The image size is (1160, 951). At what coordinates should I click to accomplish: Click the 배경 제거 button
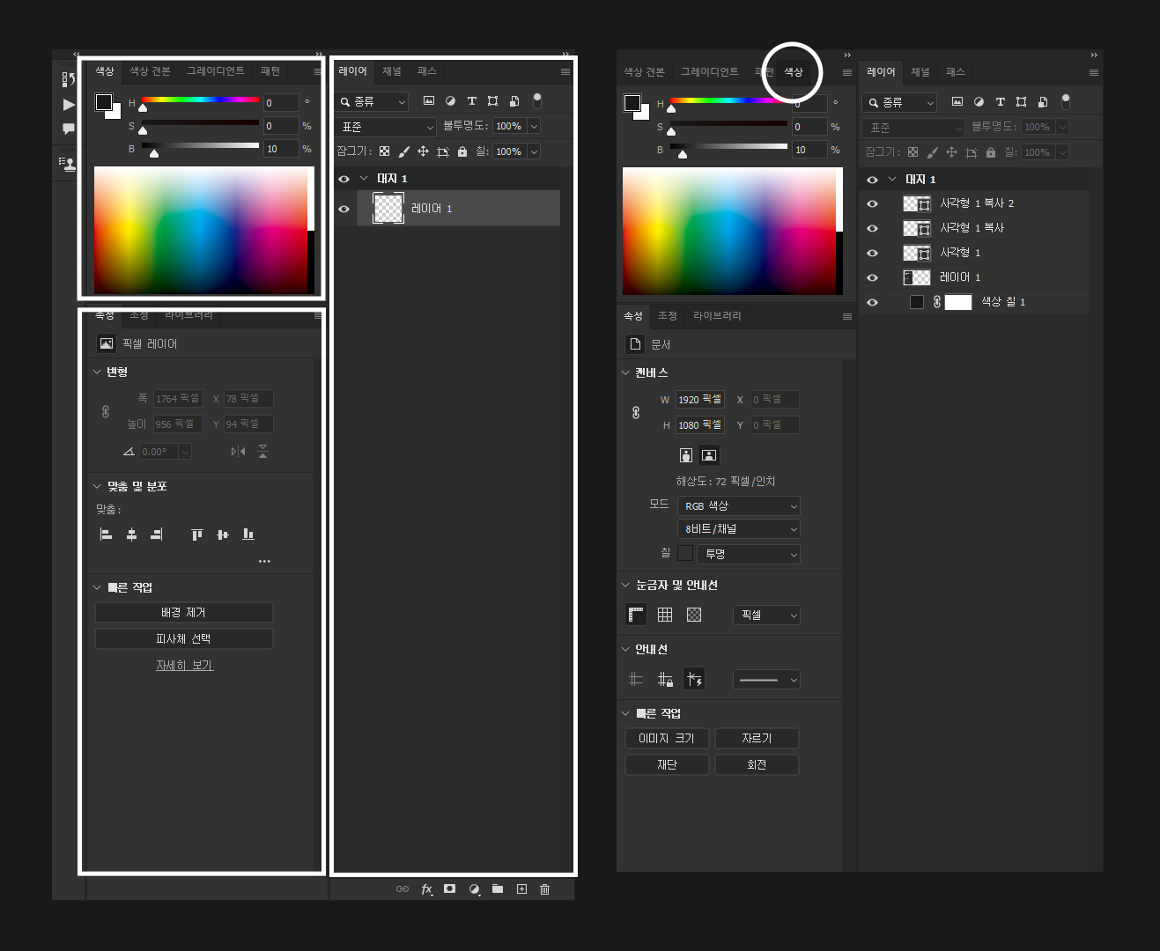(184, 613)
